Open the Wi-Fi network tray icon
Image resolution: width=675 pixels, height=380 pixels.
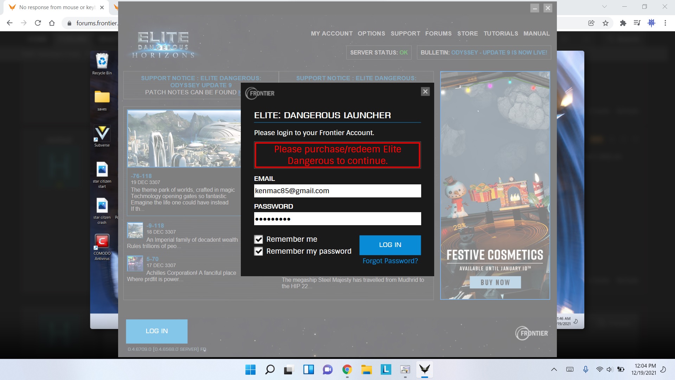pos(599,369)
